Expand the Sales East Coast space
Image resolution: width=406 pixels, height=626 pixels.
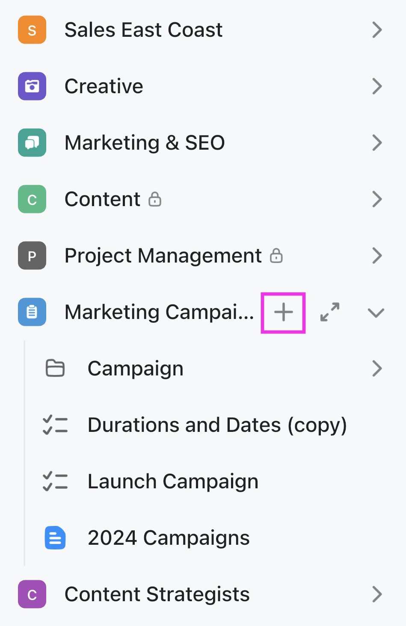pyautogui.click(x=377, y=30)
